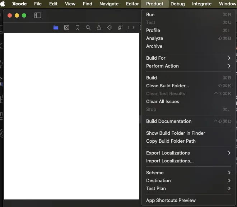Toggle the navigator sidebar button

coord(37,15)
